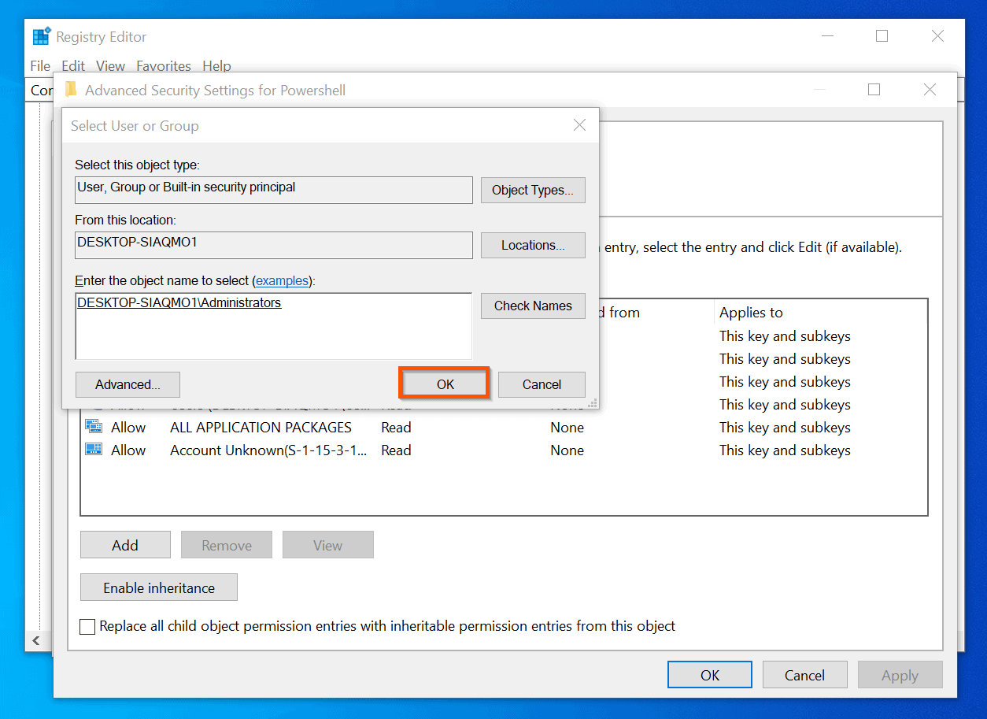Click Check Names to verify the object
Screen dimensions: 987x719
(x=533, y=306)
